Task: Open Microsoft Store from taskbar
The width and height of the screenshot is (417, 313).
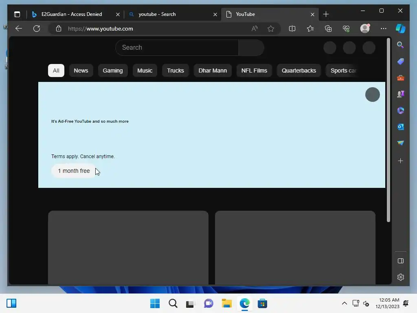Action: coord(262,303)
